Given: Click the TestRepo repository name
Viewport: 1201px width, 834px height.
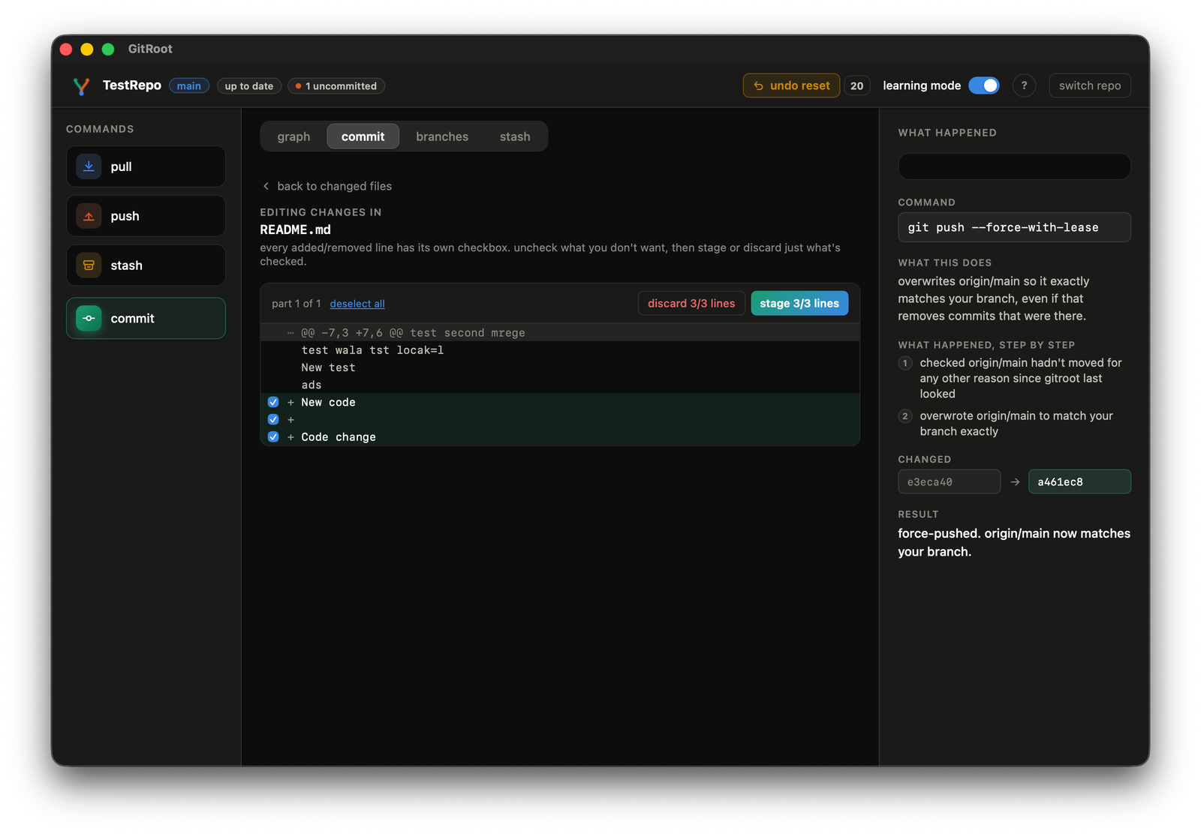Looking at the screenshot, I should coord(132,85).
